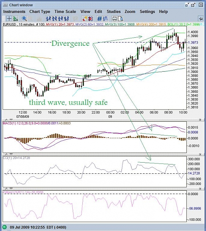Click the 12:00 time axis label
206x231 pixels.
pyautogui.click(x=23, y=112)
